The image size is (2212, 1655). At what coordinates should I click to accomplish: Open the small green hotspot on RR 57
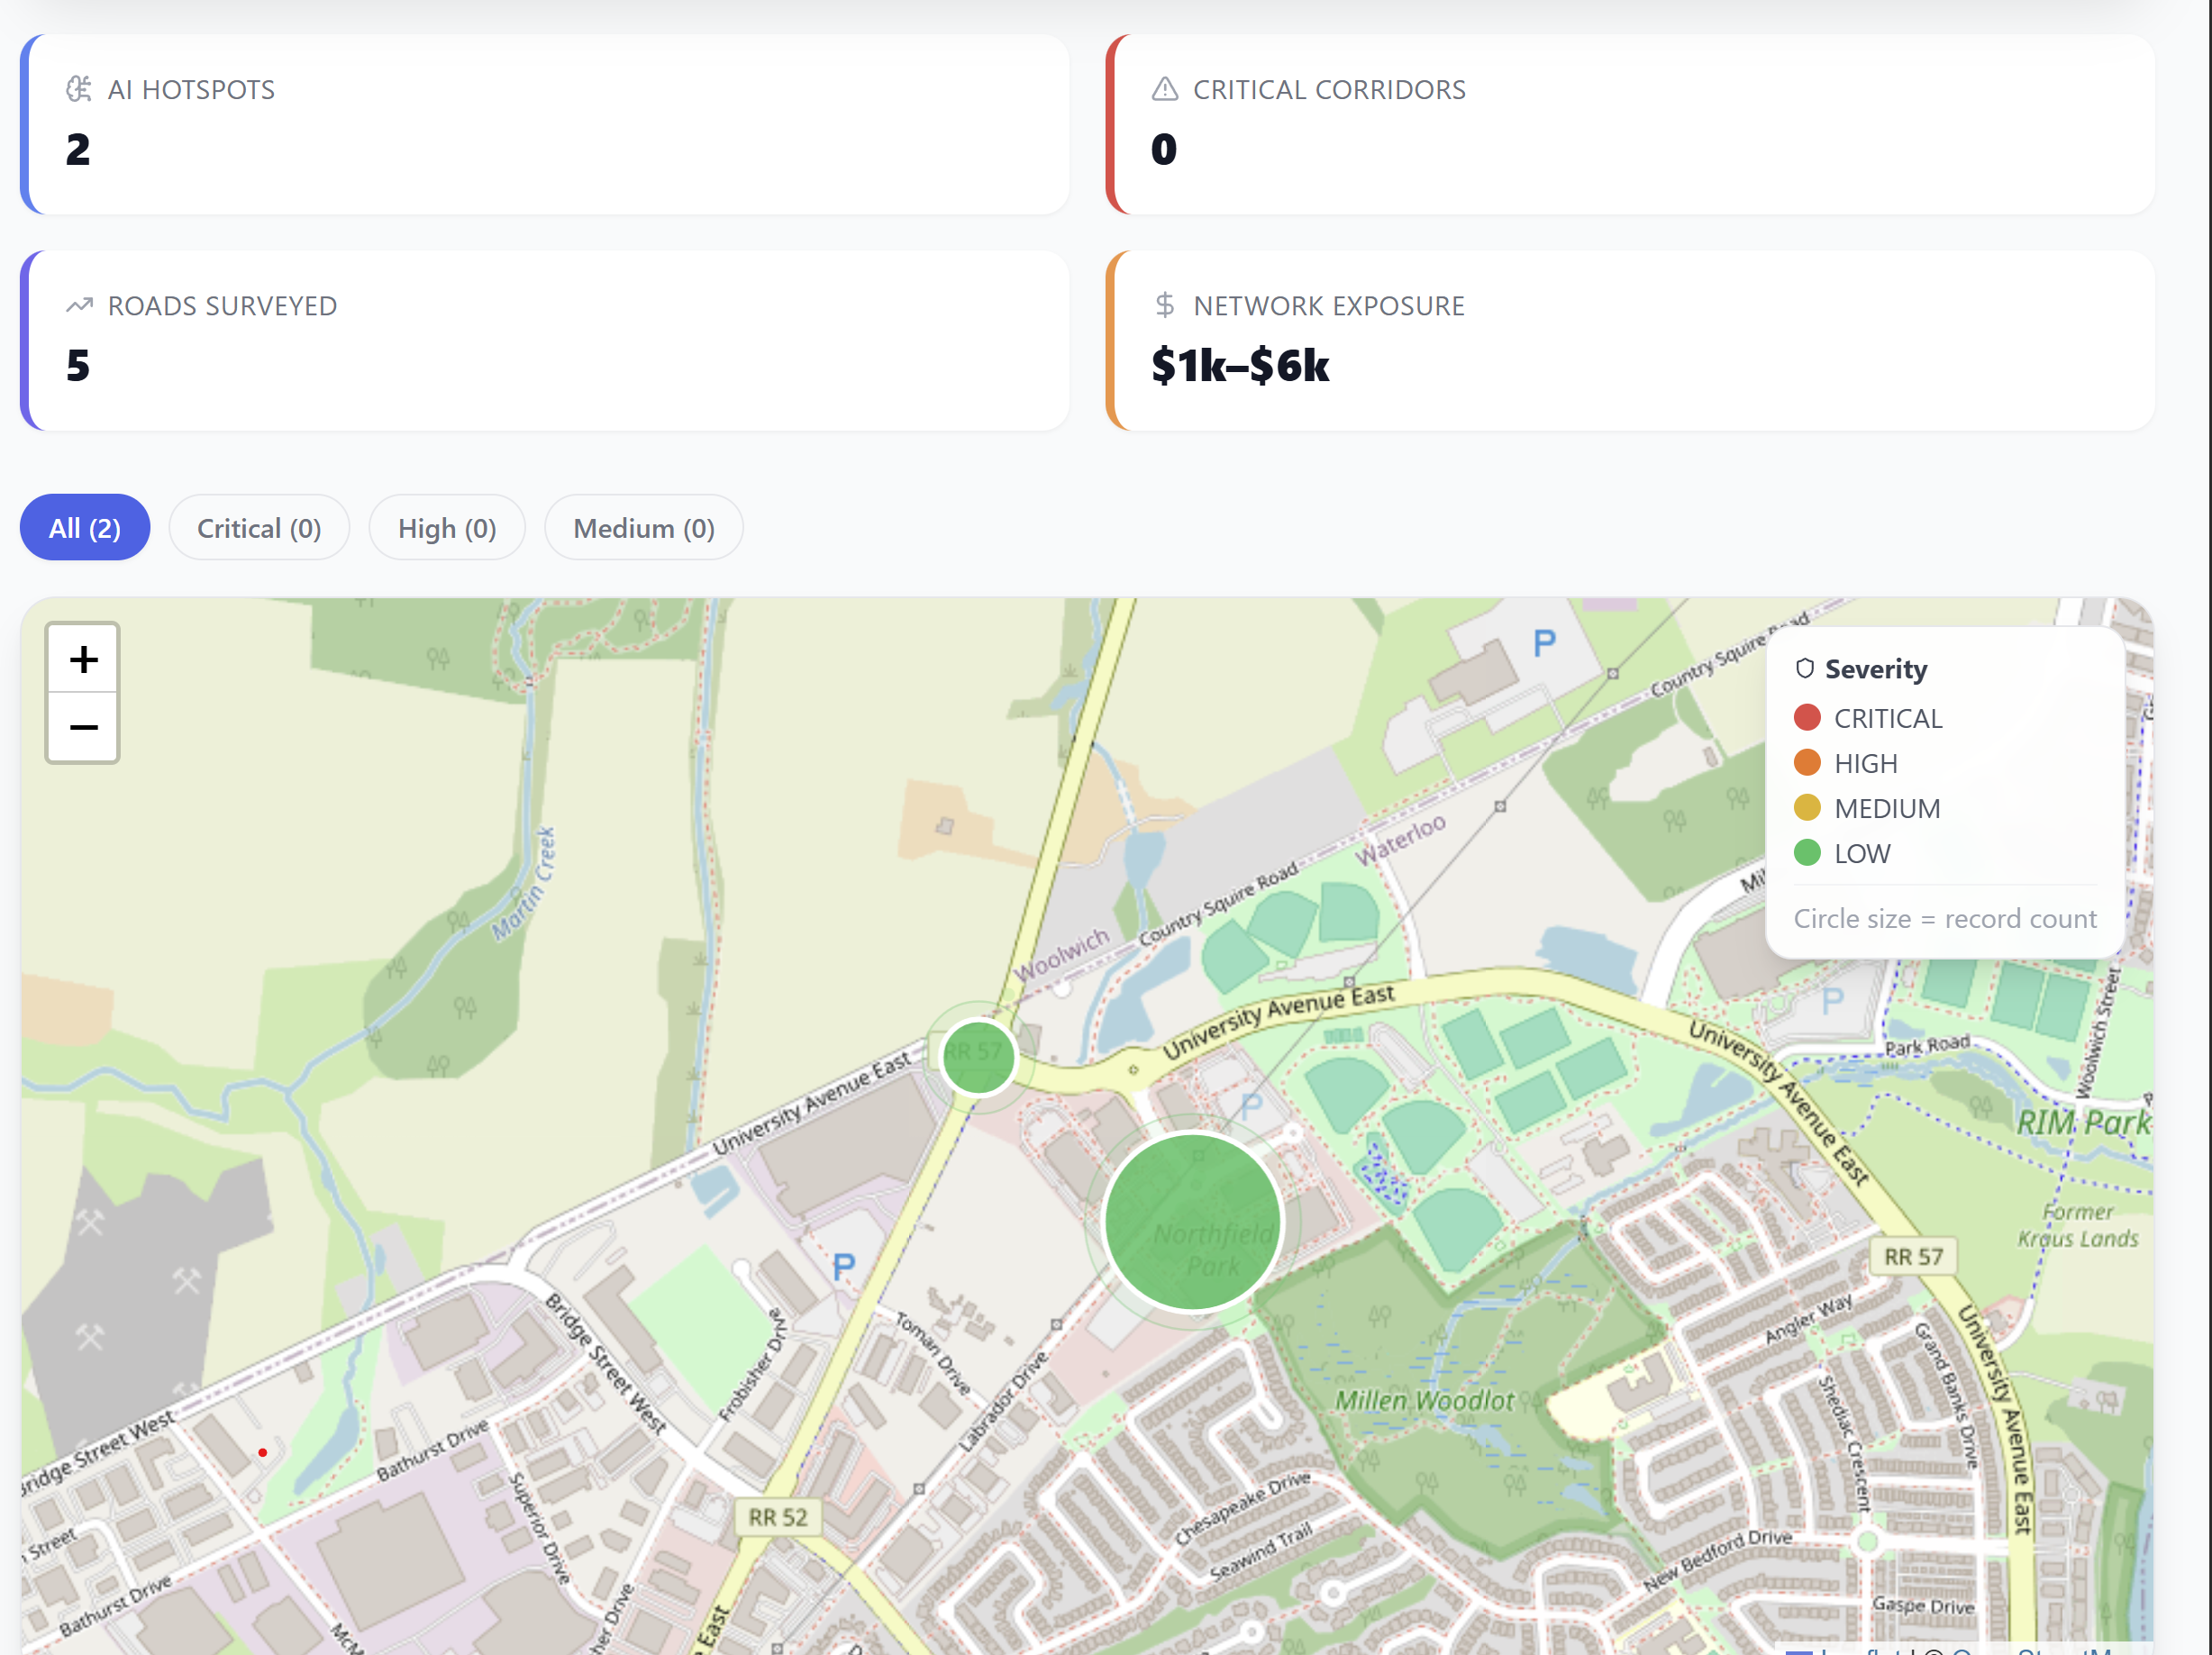pyautogui.click(x=978, y=1056)
